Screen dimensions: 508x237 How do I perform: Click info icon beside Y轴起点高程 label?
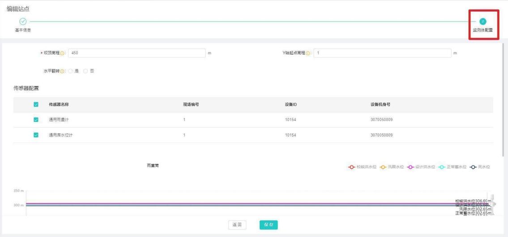click(x=309, y=53)
